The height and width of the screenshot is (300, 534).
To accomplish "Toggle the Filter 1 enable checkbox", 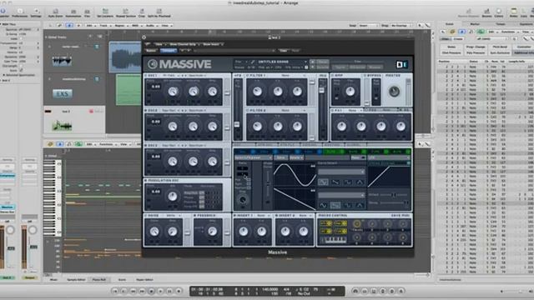I will [248, 76].
